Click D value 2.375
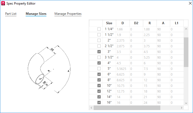The height and width of the screenshot is (113, 193). [x=123, y=40]
